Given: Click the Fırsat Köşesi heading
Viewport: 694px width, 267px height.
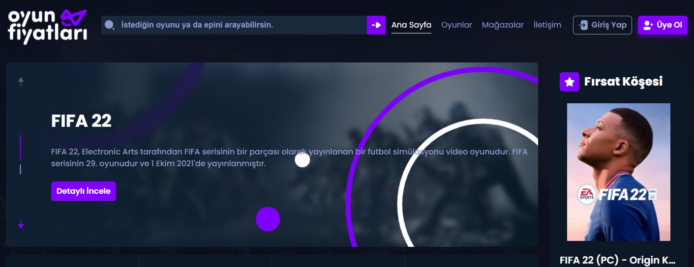Looking at the screenshot, I should [x=623, y=82].
